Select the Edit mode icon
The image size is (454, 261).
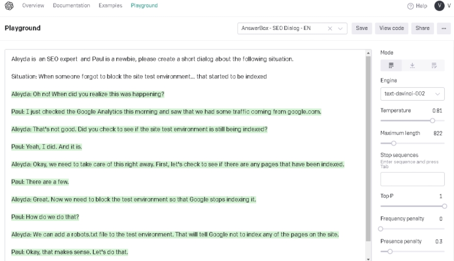[434, 66]
